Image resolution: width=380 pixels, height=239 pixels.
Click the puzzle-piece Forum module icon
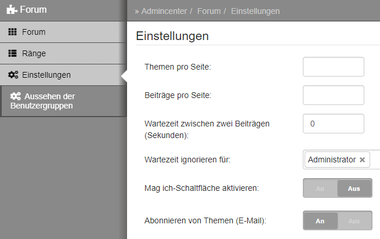click(12, 10)
